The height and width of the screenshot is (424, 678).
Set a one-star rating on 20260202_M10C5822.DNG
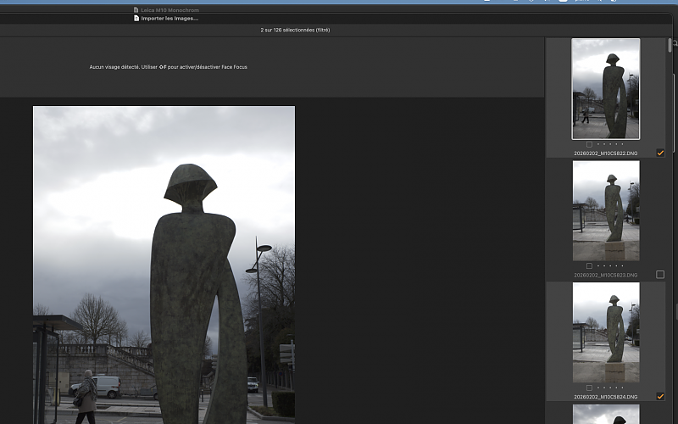tap(597, 144)
